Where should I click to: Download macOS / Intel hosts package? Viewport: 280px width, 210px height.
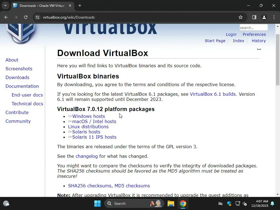[94, 121]
